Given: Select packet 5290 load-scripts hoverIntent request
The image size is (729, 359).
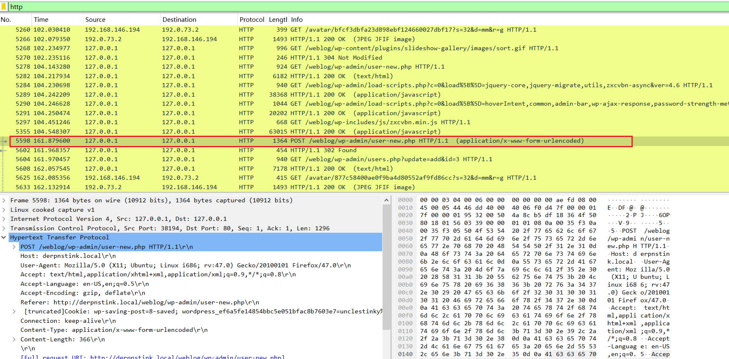Looking at the screenshot, I should click(364, 104).
